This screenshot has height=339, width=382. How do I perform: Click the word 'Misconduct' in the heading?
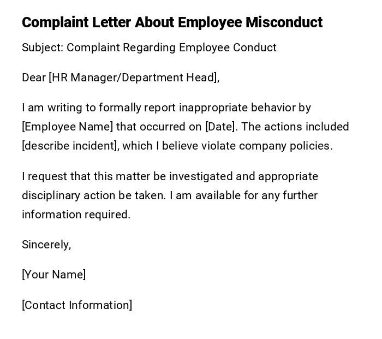[x=284, y=22]
